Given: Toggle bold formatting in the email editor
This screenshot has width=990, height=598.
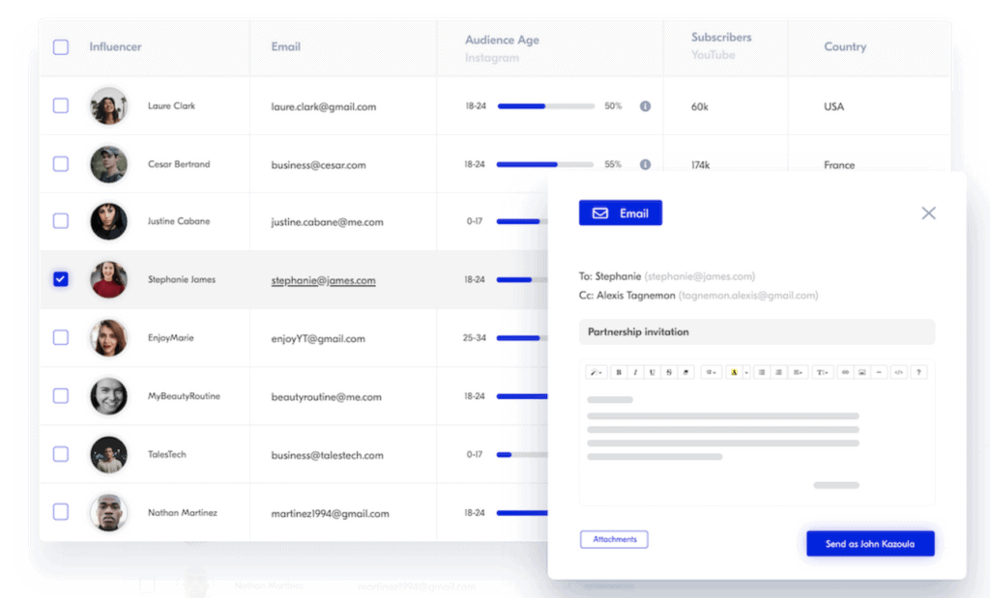Looking at the screenshot, I should pos(619,372).
